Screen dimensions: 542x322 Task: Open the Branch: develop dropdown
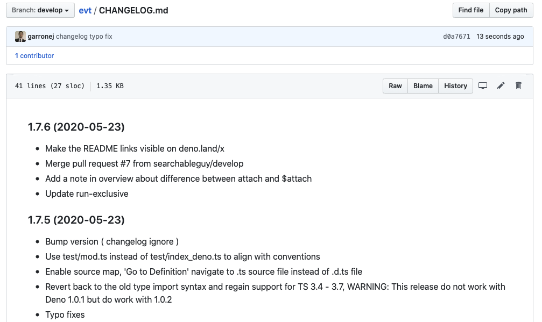coord(40,10)
